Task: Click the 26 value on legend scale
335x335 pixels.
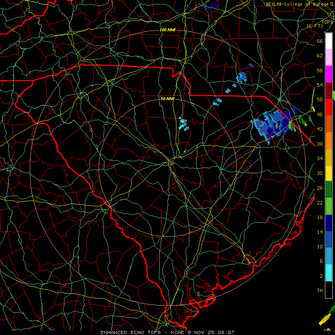Action: pyautogui.click(x=320, y=188)
